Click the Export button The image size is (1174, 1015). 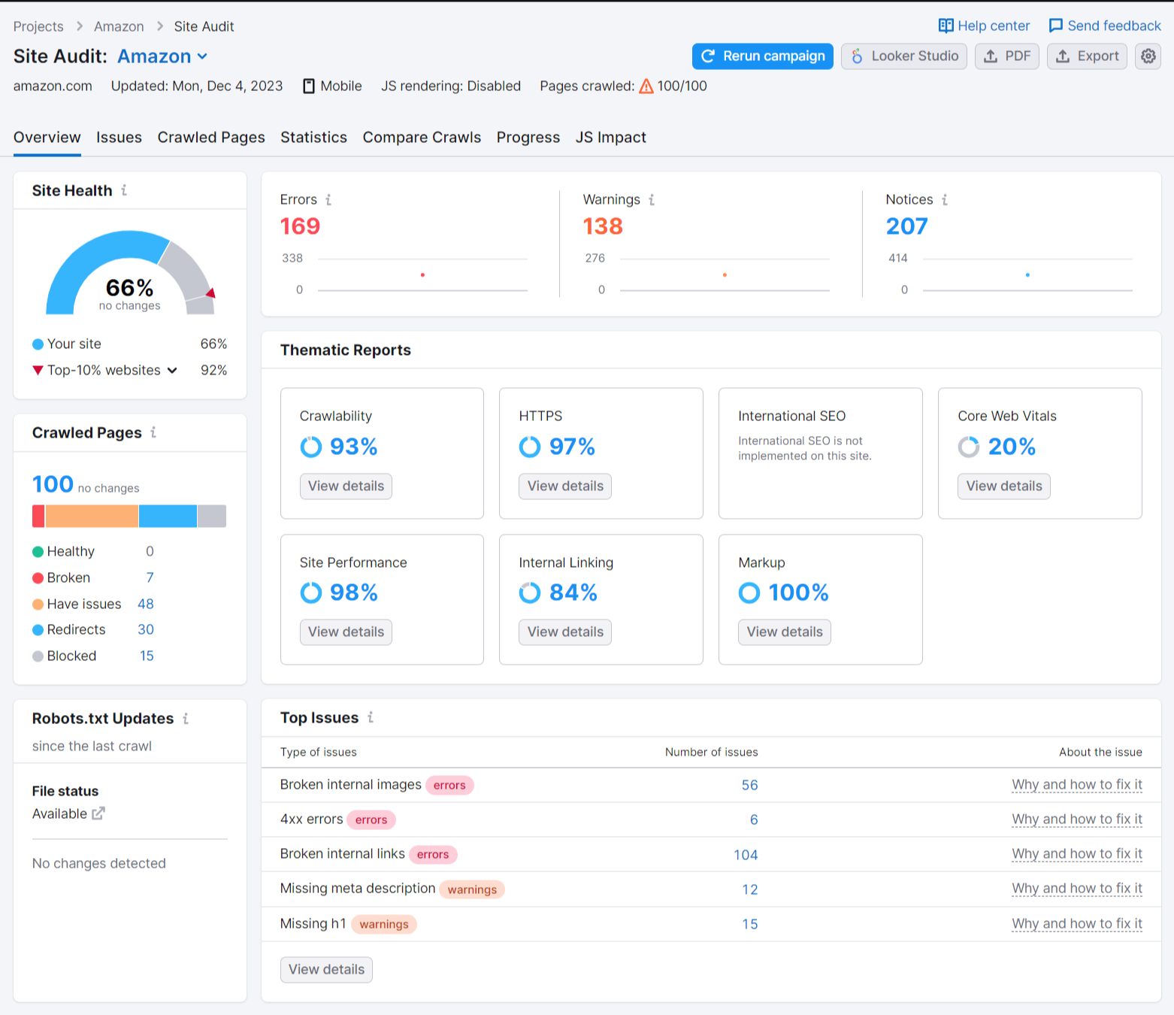(x=1087, y=56)
